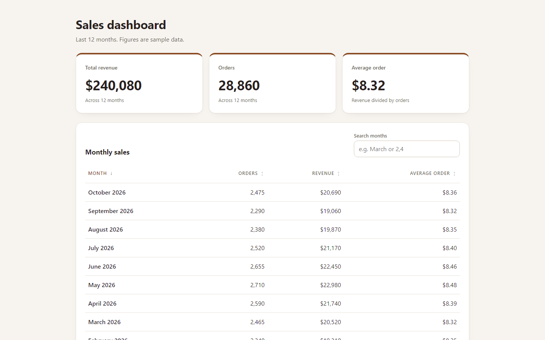Select the October 2026 row

coord(272,192)
